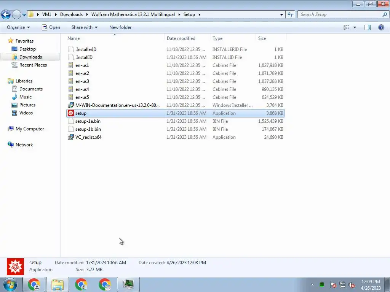
Task: Select the .InstallerID file icon
Action: click(x=71, y=49)
